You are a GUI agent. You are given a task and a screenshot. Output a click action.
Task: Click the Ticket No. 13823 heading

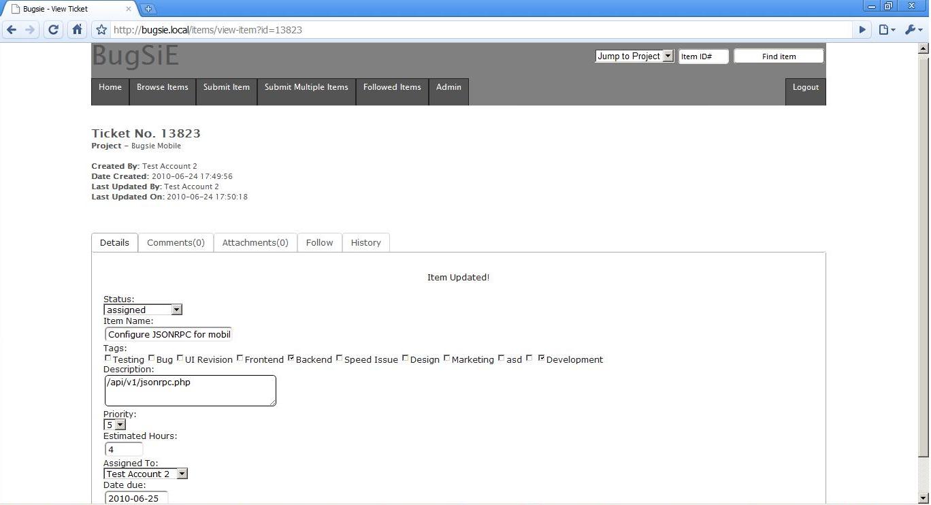tap(146, 133)
